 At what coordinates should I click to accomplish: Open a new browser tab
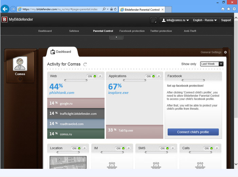168,10
